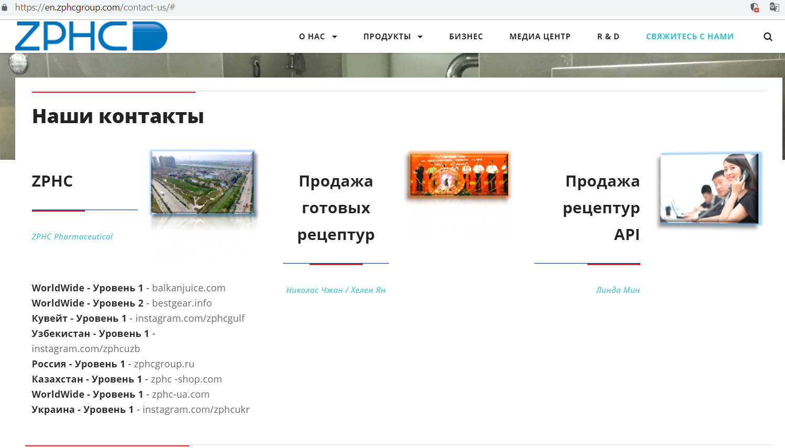785x448 pixels.
Task: Click the shield extension icon with red badge
Action: (x=754, y=7)
